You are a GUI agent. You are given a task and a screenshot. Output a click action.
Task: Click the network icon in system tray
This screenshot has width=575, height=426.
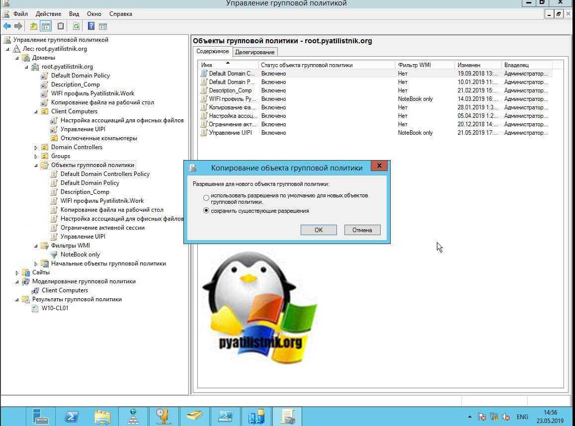494,417
